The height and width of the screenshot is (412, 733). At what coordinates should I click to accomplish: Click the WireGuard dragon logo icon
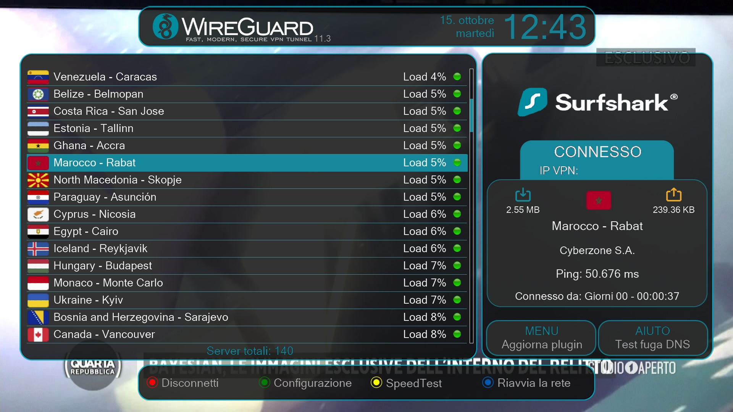165,26
